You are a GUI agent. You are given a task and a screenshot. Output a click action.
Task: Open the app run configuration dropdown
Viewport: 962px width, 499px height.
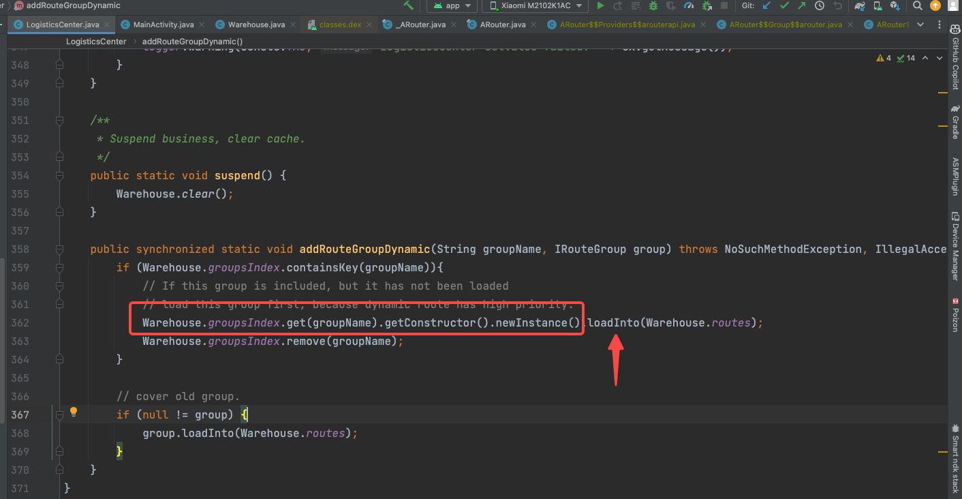(x=453, y=5)
